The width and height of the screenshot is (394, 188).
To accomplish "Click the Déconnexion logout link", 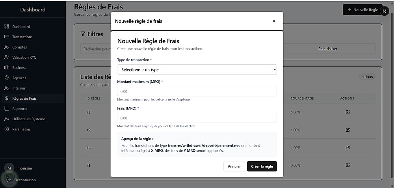I will point(24,180).
